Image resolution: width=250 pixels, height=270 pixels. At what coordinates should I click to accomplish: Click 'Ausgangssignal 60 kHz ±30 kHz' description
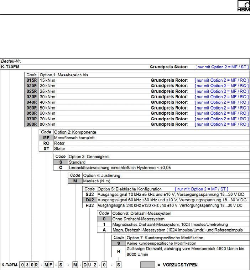[172, 200]
